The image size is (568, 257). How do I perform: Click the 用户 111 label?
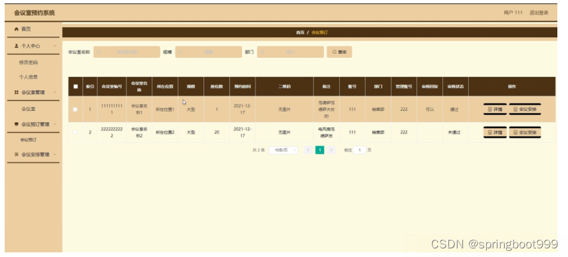(513, 13)
